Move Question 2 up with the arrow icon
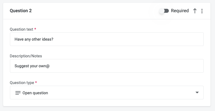 (195, 11)
